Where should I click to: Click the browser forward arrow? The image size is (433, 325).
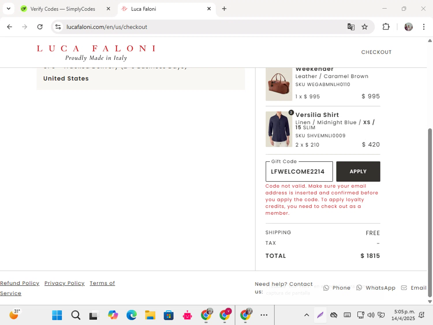25,27
